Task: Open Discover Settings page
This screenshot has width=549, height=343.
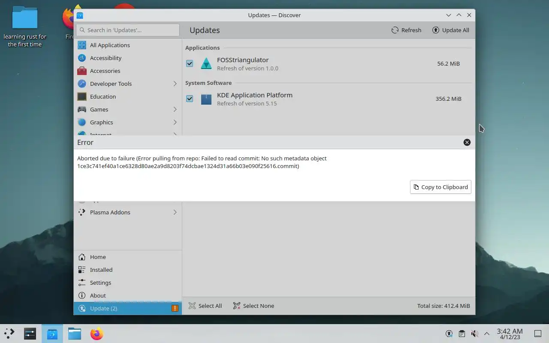Action: pyautogui.click(x=128, y=283)
